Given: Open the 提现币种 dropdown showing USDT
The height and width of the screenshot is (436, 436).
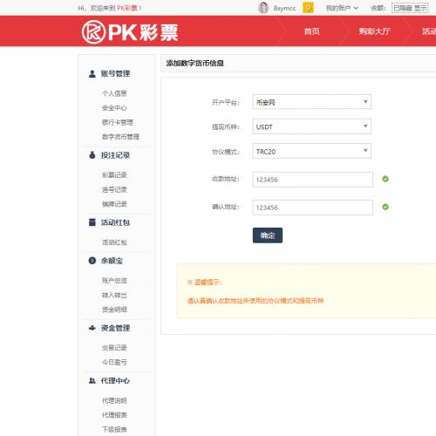Looking at the screenshot, I should pos(312,126).
